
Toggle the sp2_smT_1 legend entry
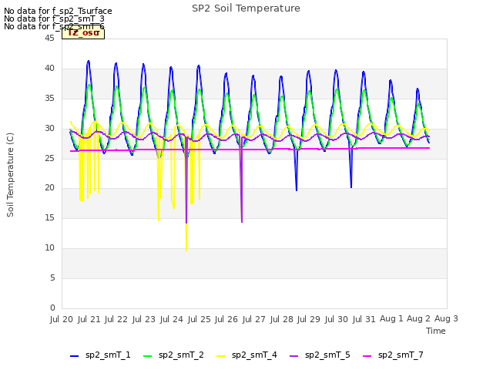point(100,355)
